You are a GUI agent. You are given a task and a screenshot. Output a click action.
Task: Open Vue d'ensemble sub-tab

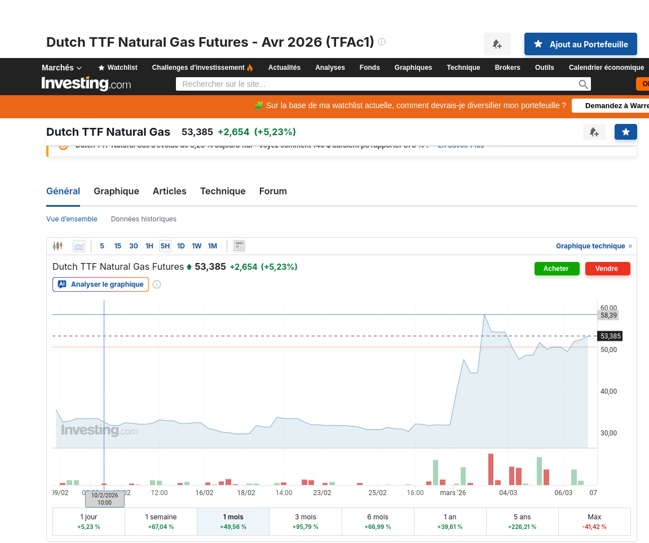72,219
